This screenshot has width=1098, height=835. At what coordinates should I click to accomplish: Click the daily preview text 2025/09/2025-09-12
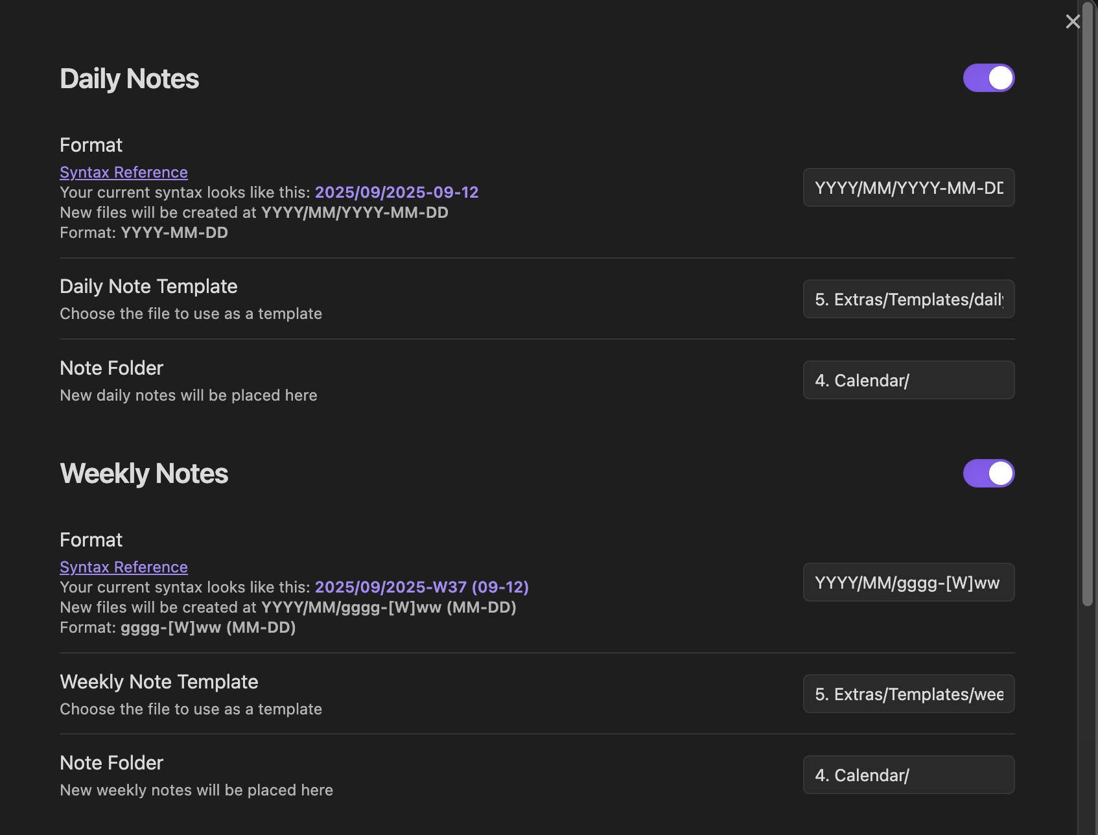point(397,193)
